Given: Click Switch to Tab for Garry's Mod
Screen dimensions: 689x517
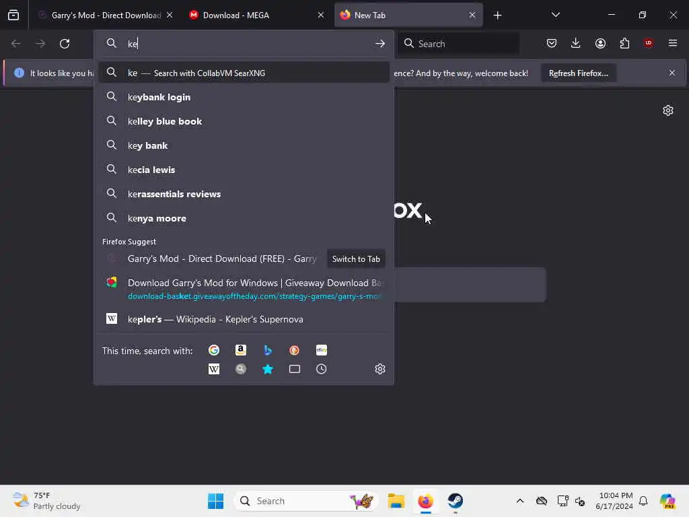Looking at the screenshot, I should tap(356, 259).
